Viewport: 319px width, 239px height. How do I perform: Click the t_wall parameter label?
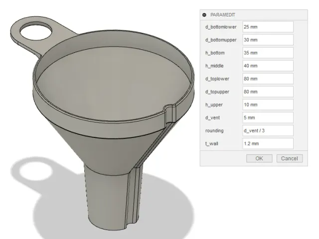click(211, 144)
